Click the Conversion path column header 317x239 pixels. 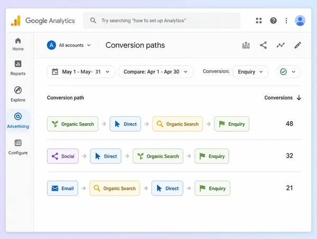[66, 98]
